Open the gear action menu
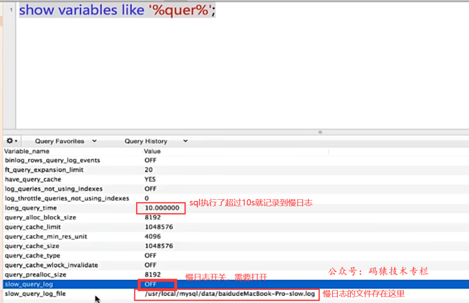This screenshot has height=303, width=469. [11, 141]
